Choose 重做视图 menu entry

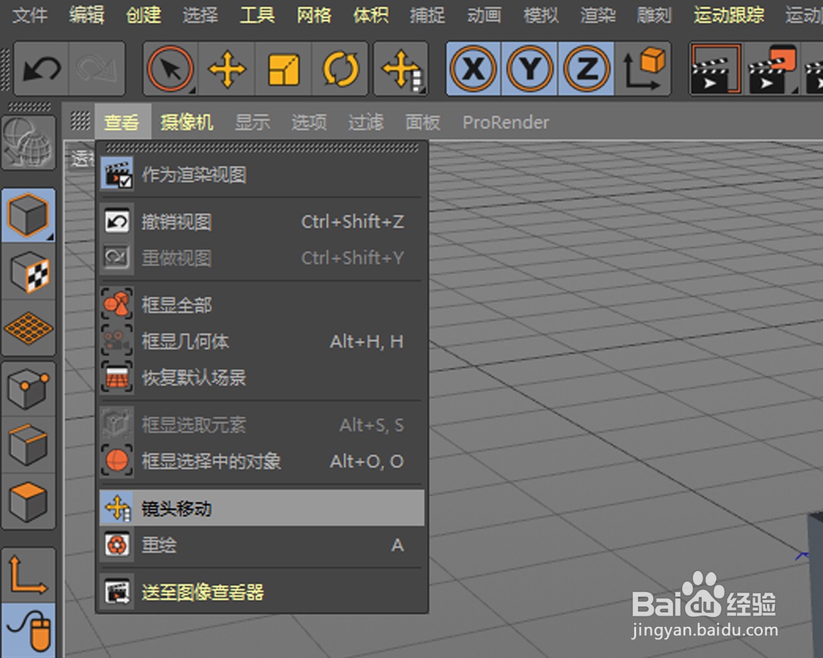coord(262,258)
